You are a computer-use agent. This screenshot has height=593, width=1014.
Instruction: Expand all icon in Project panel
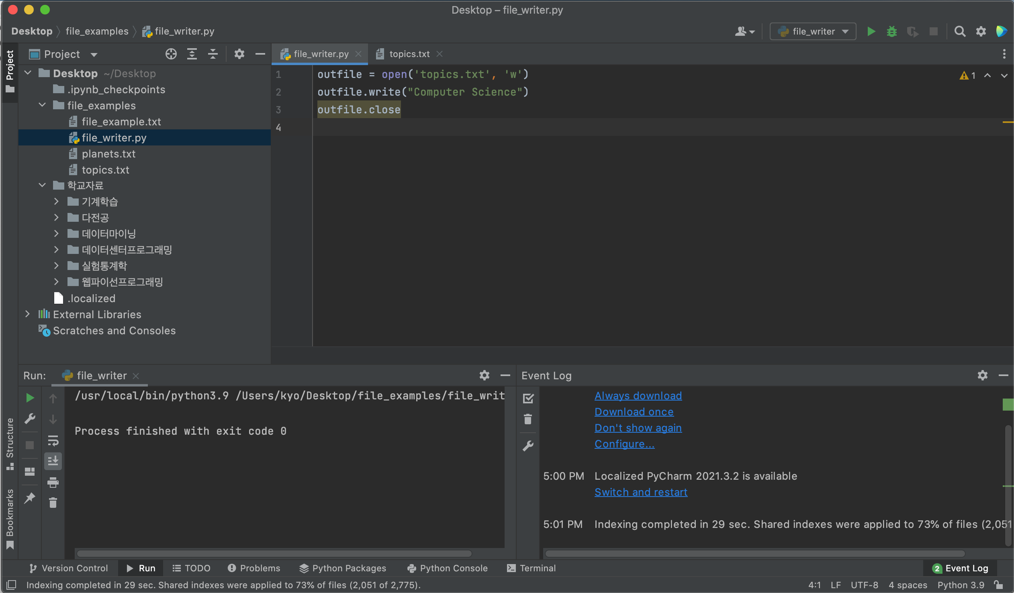click(x=192, y=54)
